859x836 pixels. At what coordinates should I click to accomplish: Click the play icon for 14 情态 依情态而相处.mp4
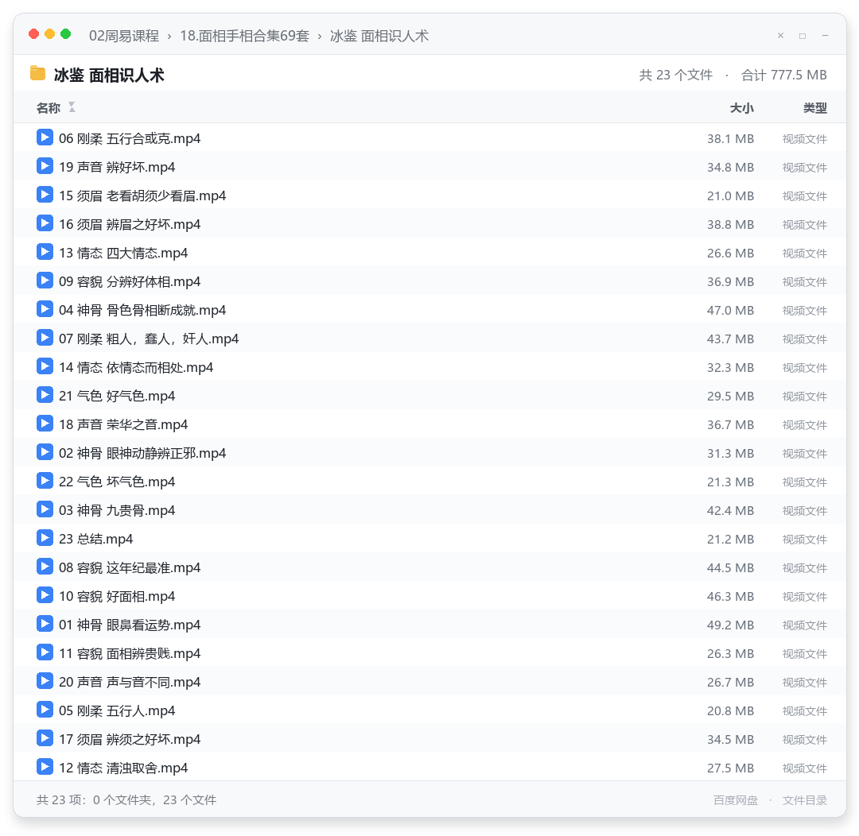(x=45, y=366)
